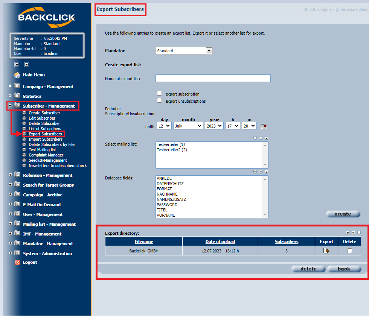Open List of Subscribers menu entry

(x=45, y=129)
